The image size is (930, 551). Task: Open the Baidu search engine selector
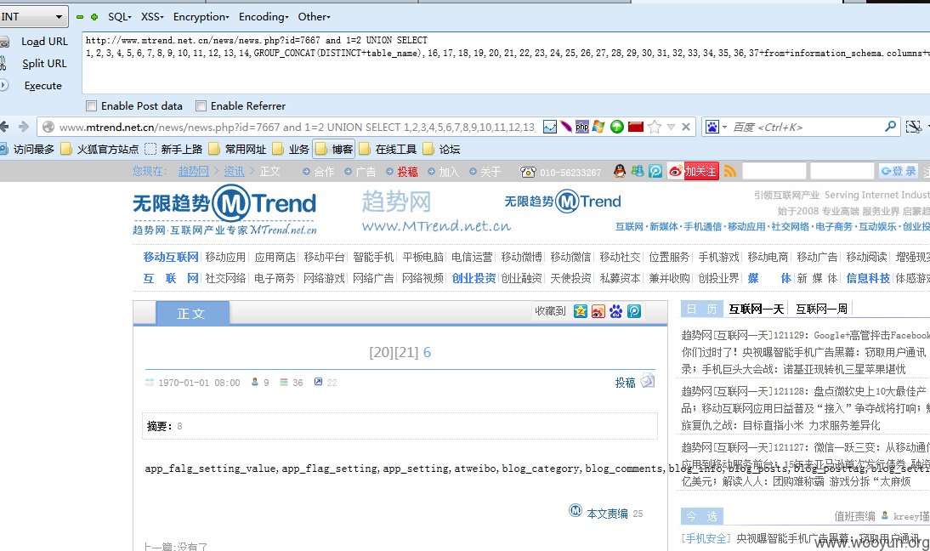click(x=715, y=127)
